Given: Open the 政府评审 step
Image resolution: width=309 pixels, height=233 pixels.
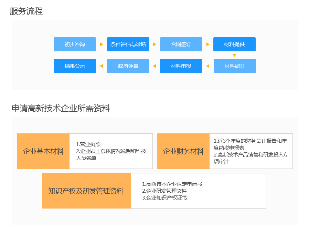Looking at the screenshot, I should pos(128,66).
